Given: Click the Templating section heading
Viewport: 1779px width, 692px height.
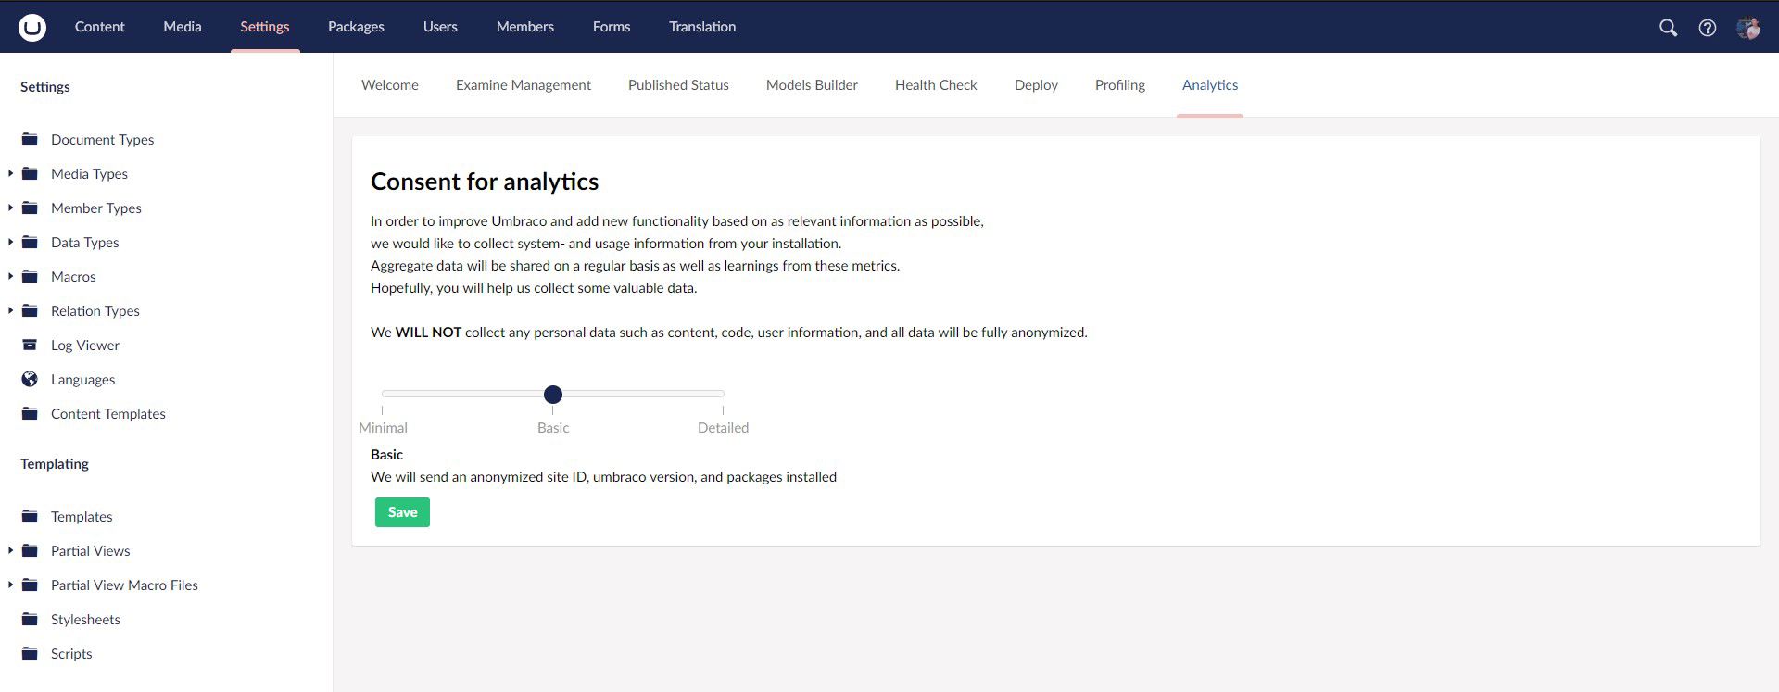Looking at the screenshot, I should coord(55,464).
